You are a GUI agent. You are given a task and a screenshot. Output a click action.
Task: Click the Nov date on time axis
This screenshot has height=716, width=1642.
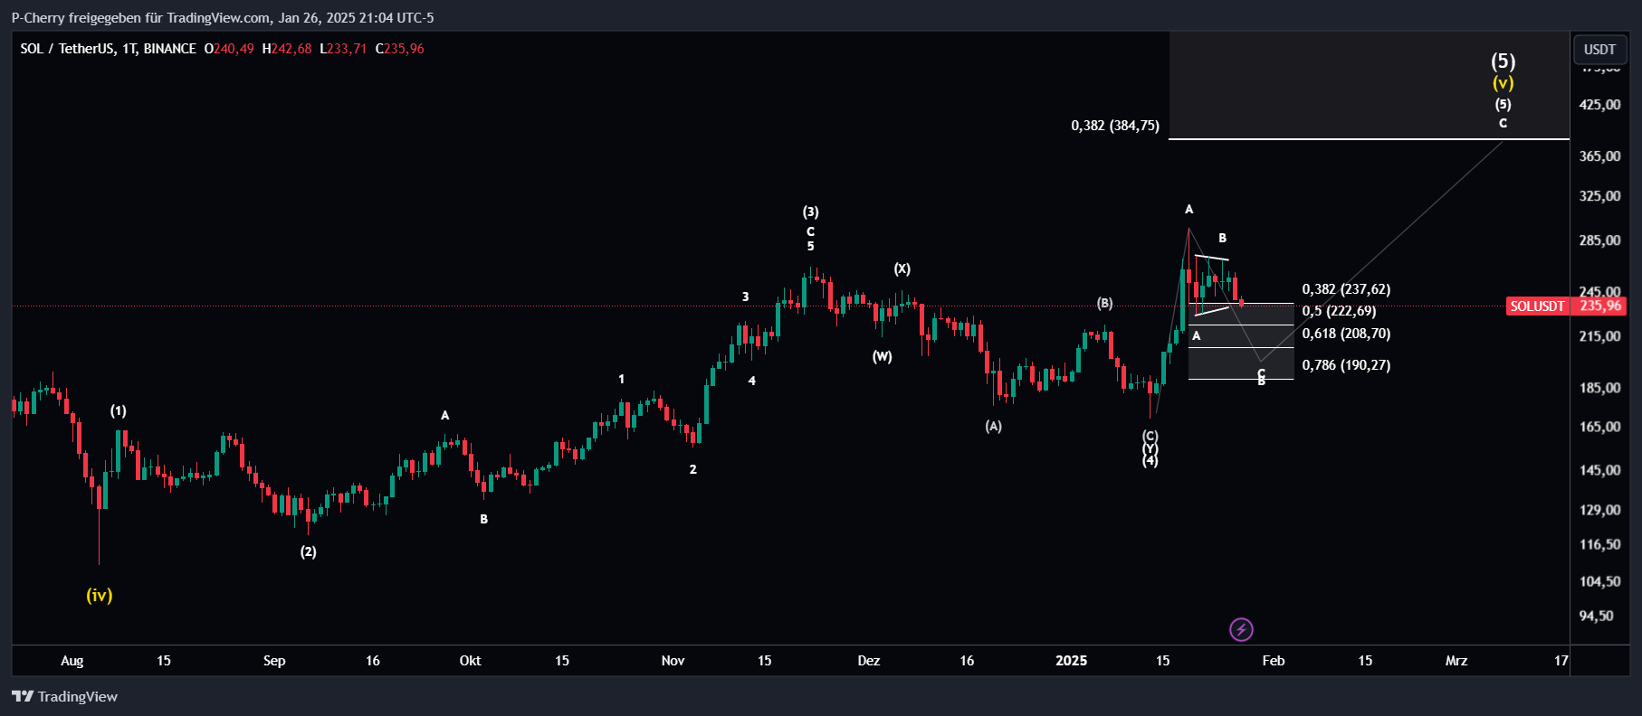click(673, 661)
